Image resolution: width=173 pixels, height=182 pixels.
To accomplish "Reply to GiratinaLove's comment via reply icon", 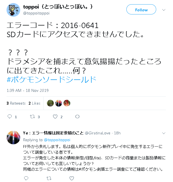I will pos(26,178).
